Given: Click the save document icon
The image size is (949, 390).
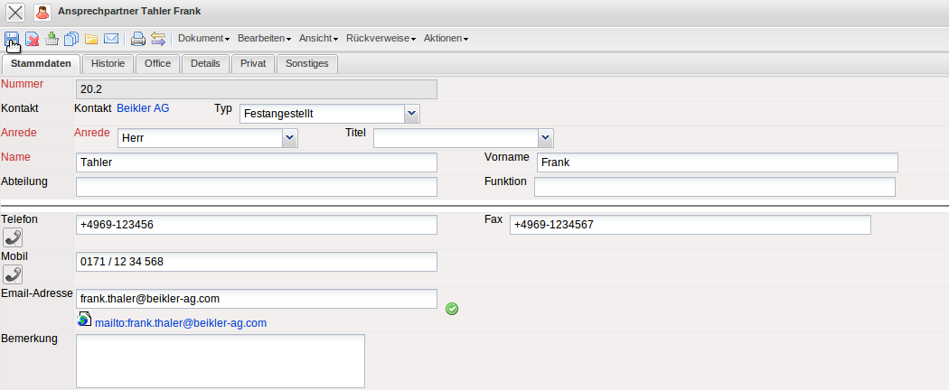Looking at the screenshot, I should [x=13, y=38].
